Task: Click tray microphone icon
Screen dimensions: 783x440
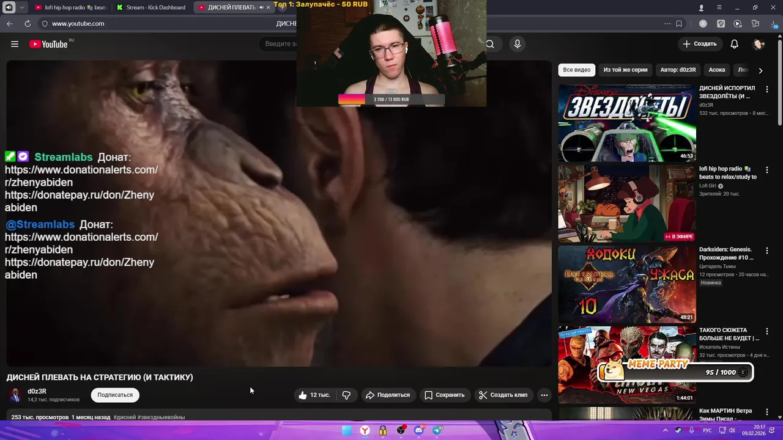Action: click(692, 430)
